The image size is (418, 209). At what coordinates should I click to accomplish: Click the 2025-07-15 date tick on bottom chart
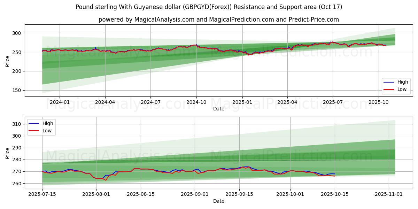42,194
